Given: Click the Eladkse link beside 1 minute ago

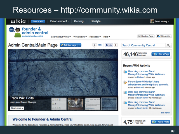Looking at the screenshot, I should pyautogui.click(x=140, y=77).
